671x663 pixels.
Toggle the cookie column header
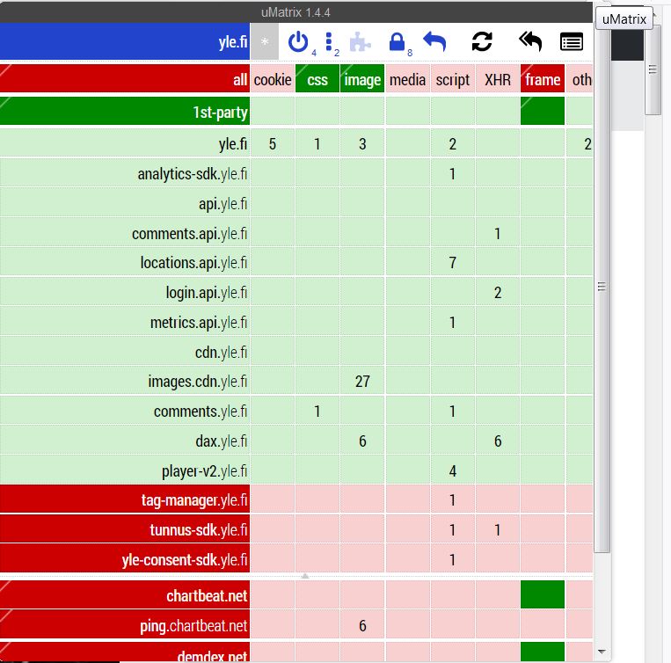(272, 79)
